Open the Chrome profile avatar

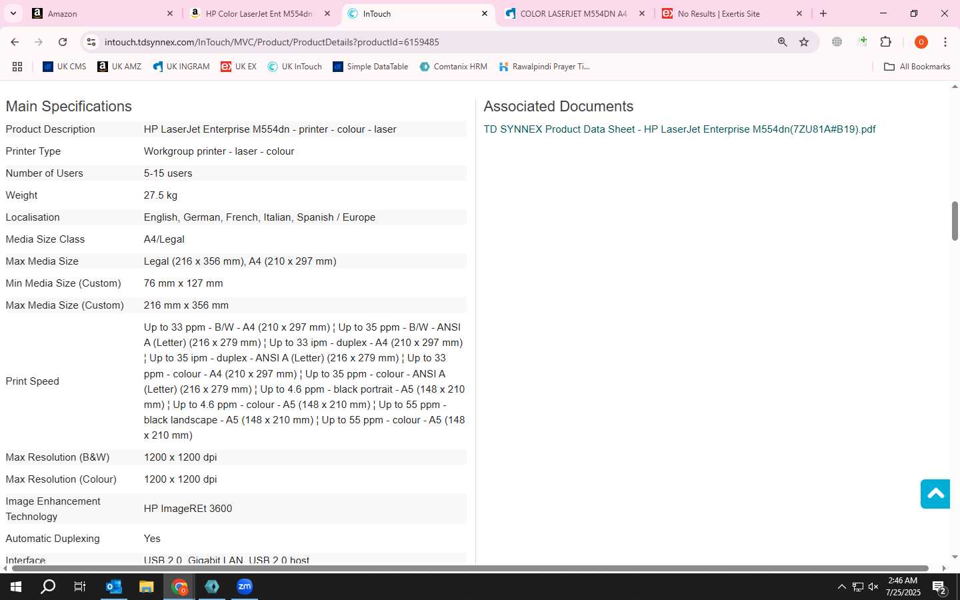[921, 42]
